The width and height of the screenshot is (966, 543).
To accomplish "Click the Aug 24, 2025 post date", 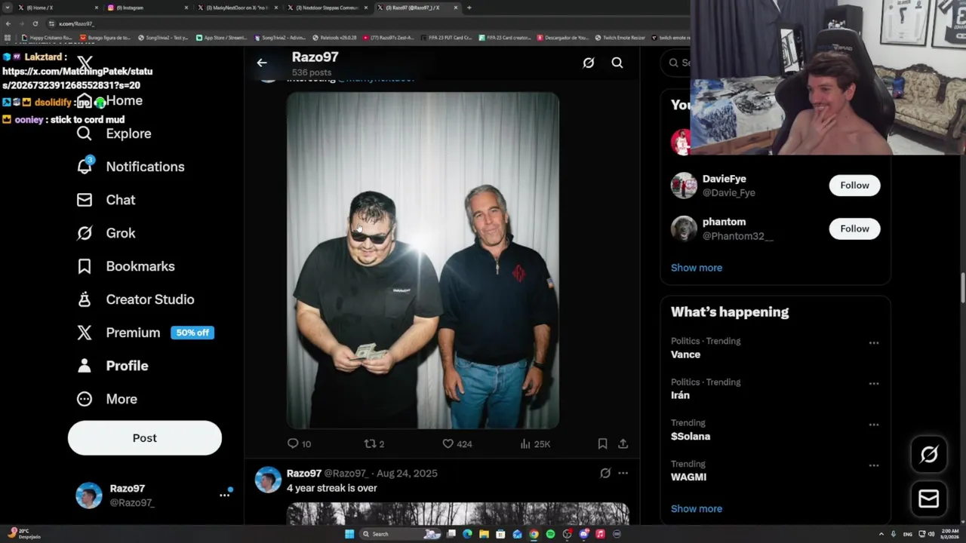I will pyautogui.click(x=407, y=474).
